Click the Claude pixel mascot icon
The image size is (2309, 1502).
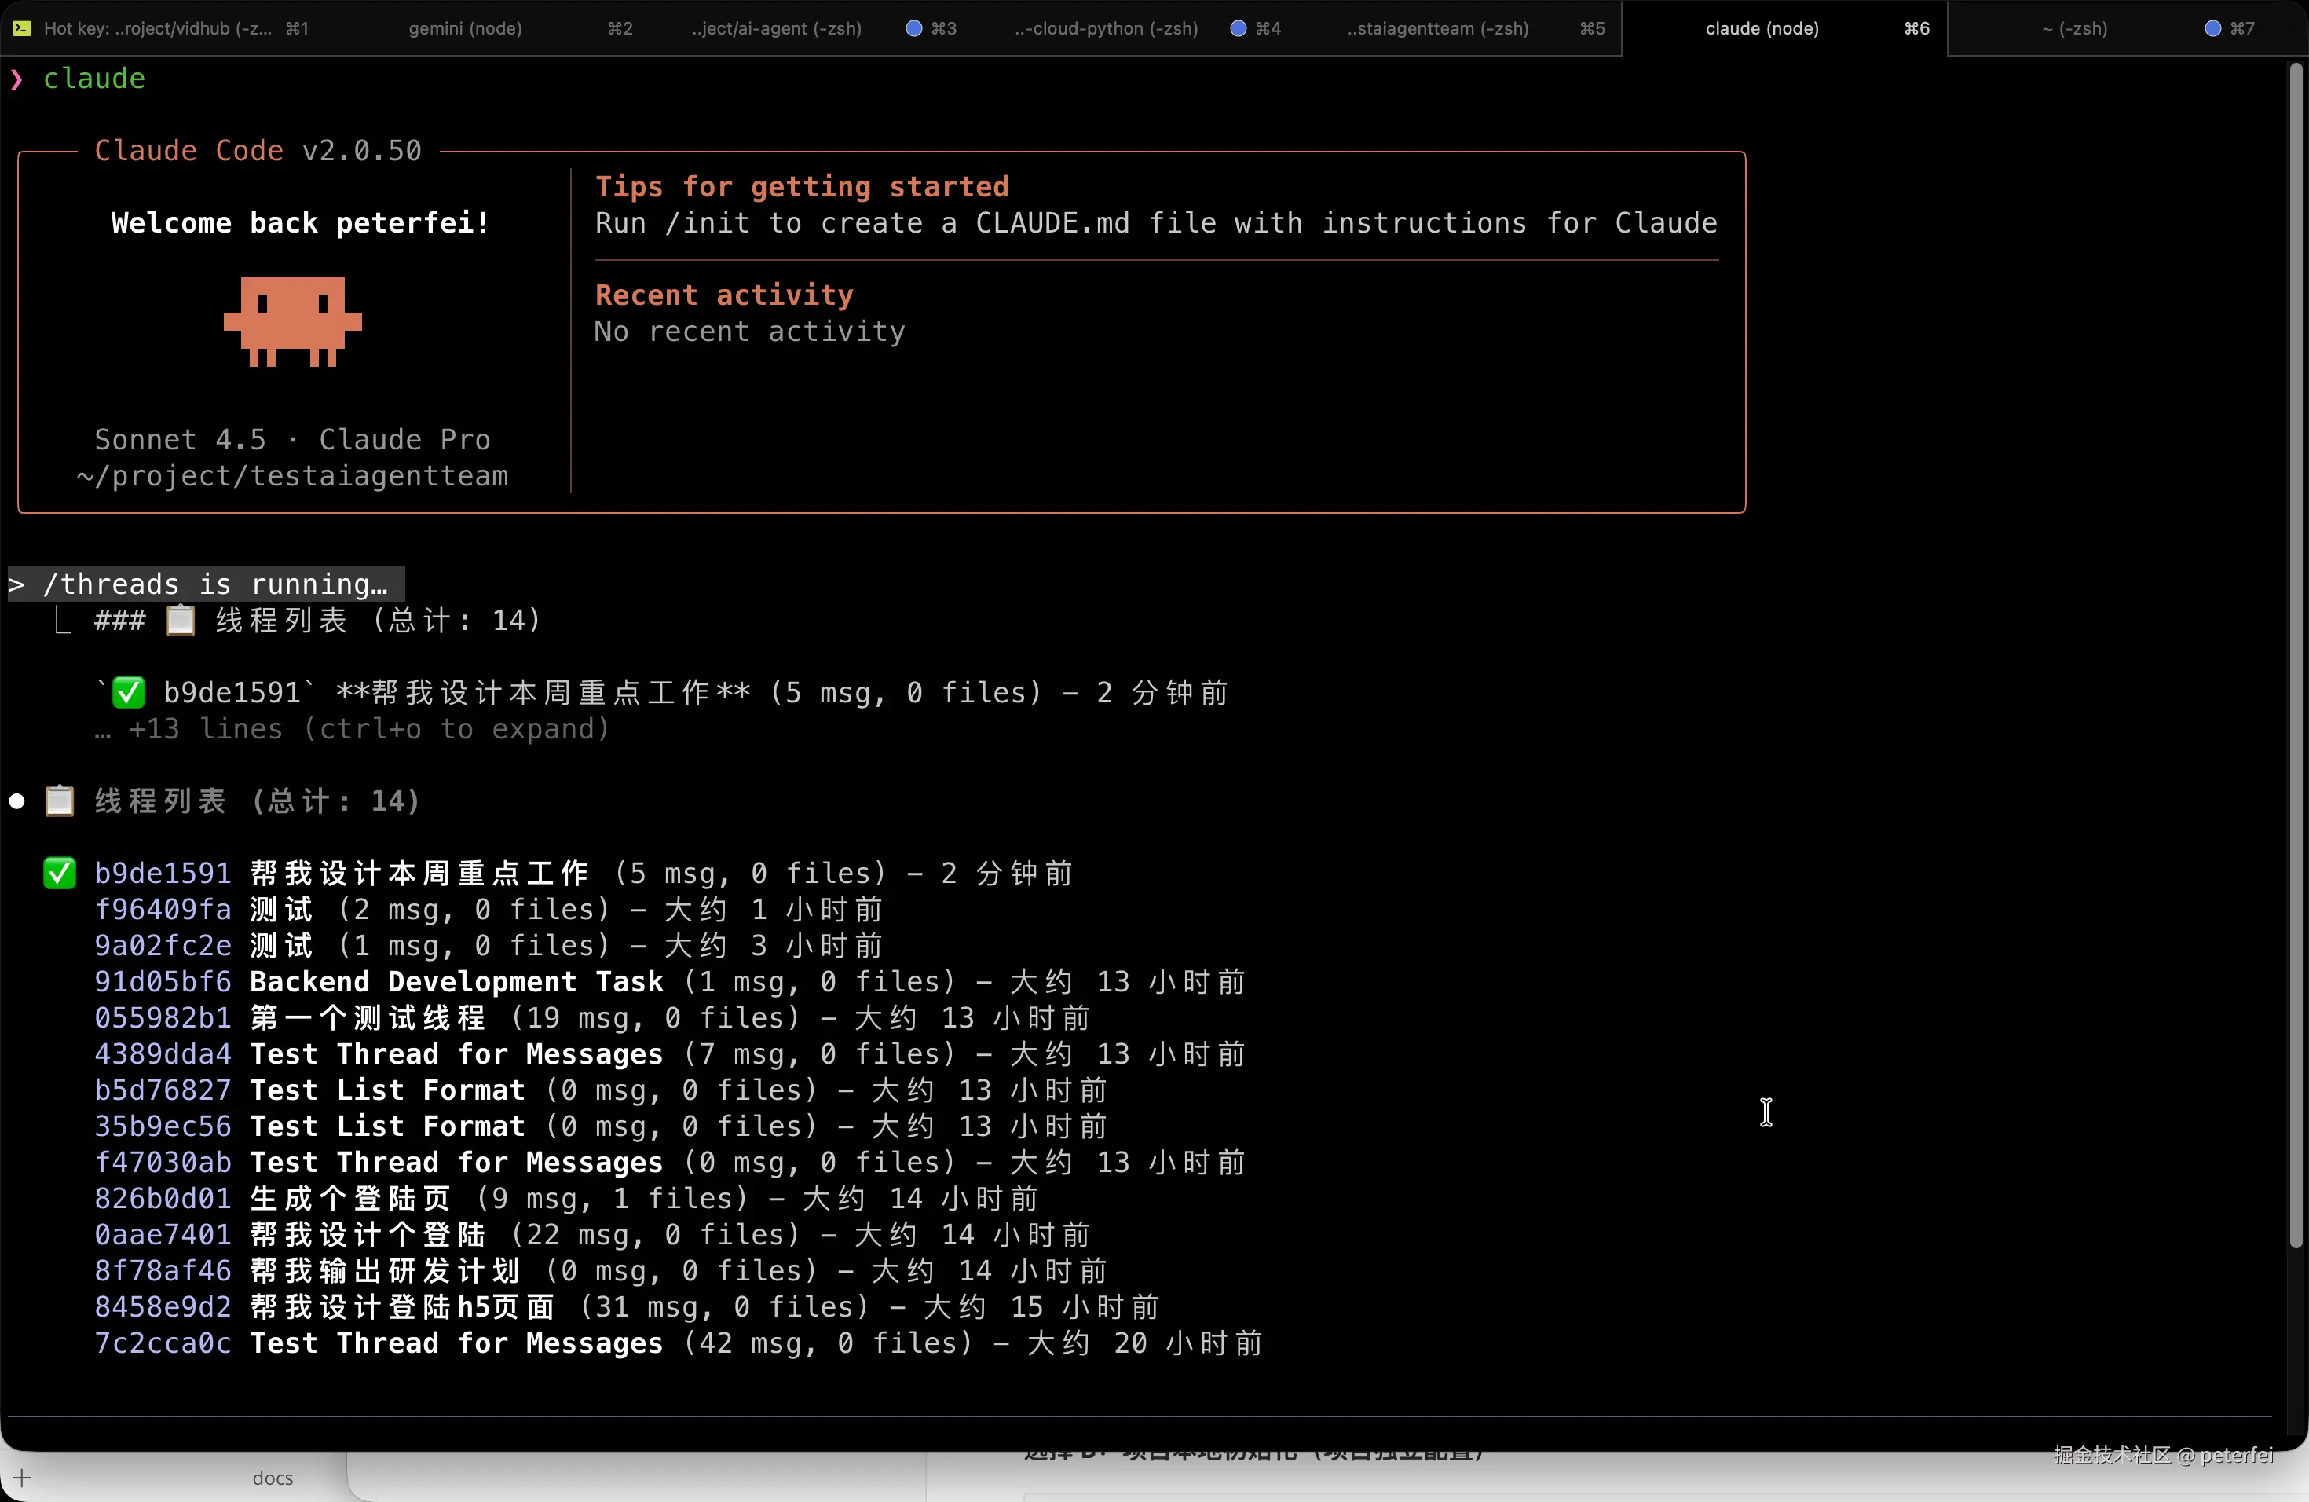pos(292,321)
